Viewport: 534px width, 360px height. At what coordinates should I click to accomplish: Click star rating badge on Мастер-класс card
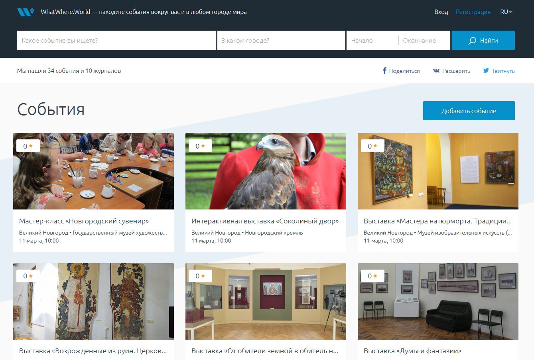(28, 146)
